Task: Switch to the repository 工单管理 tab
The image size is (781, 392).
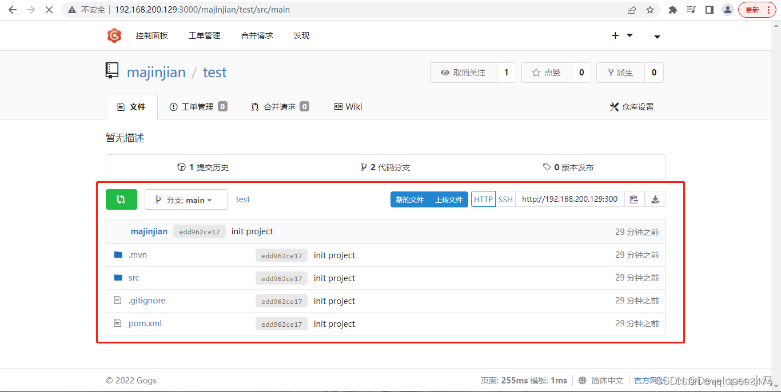Action: pyautogui.click(x=198, y=107)
